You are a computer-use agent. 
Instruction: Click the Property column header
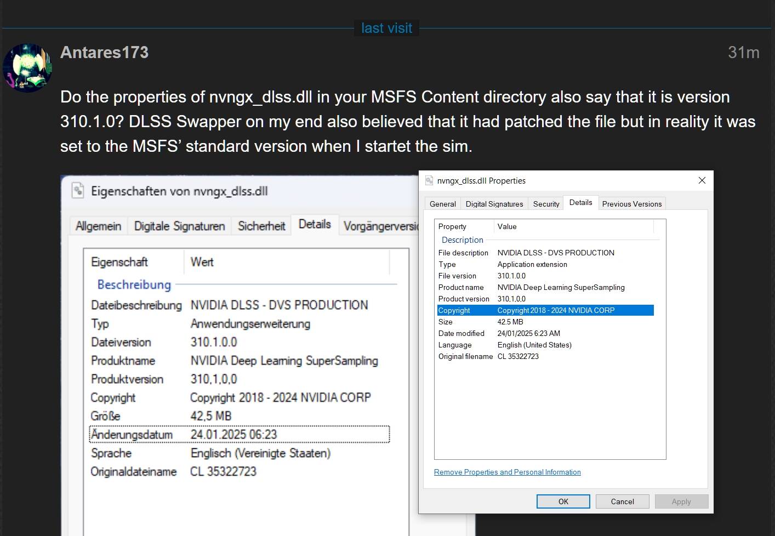(x=464, y=226)
